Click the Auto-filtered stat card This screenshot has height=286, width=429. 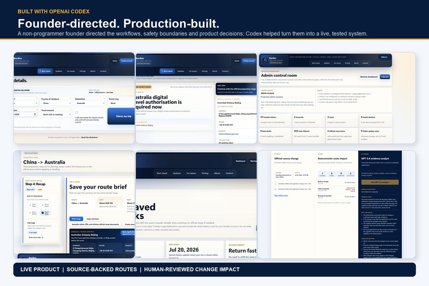[309, 135]
